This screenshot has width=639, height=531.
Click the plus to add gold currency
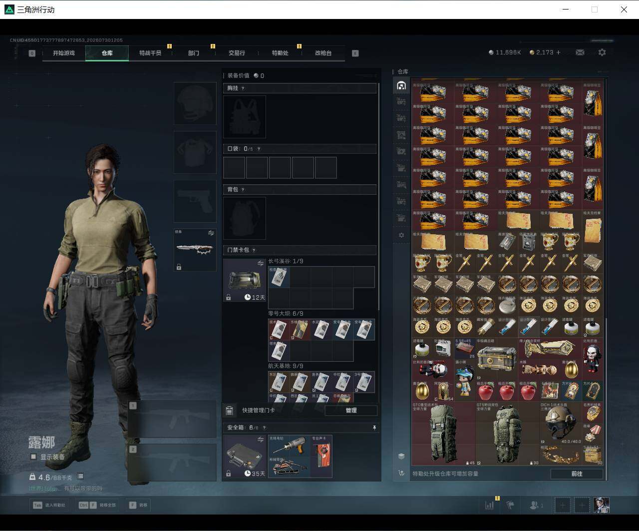(x=558, y=52)
